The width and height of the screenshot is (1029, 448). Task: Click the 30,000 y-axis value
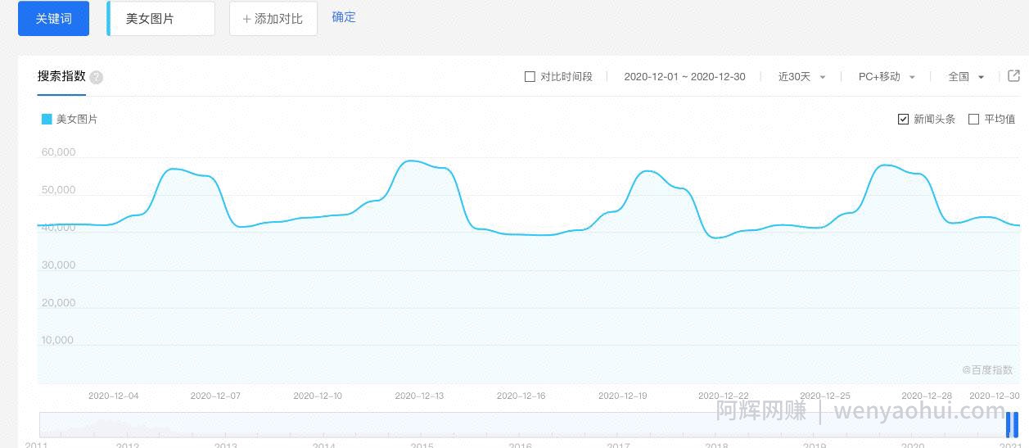(x=58, y=265)
